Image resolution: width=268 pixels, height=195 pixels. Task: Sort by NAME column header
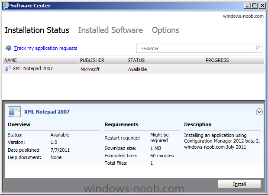click(x=41, y=60)
